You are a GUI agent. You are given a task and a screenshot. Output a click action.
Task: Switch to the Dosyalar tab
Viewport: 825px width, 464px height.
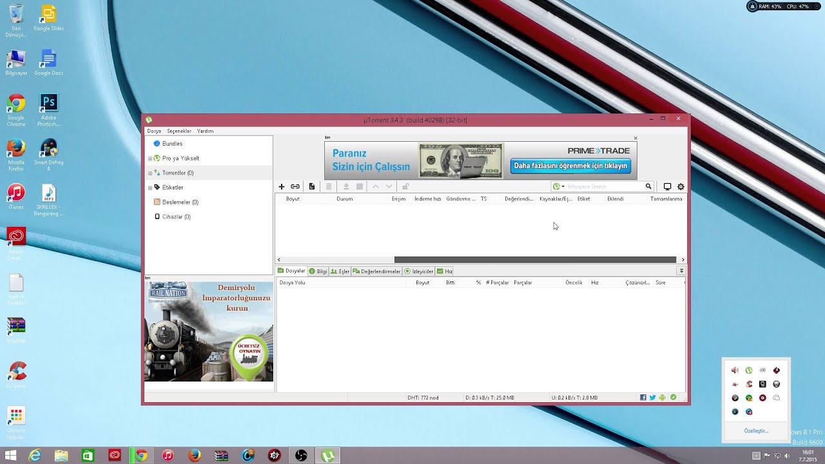point(291,271)
